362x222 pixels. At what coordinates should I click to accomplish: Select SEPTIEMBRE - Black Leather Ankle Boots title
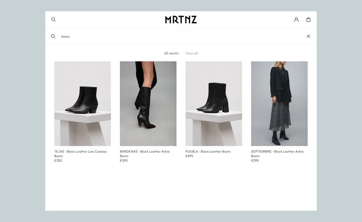(x=277, y=154)
